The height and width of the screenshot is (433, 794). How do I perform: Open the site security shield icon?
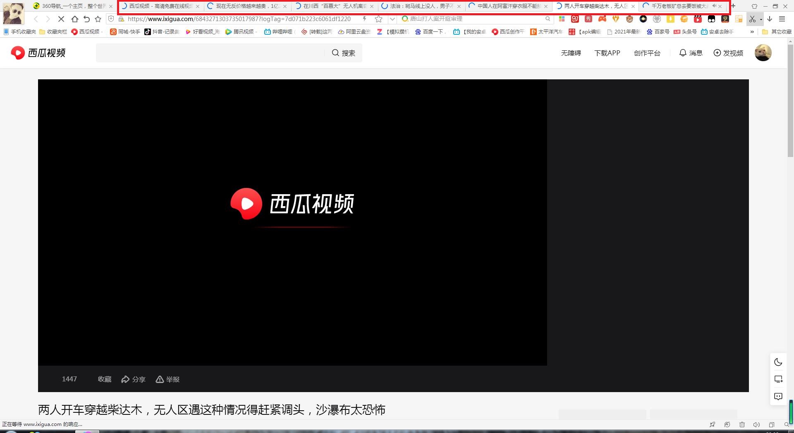pos(111,19)
